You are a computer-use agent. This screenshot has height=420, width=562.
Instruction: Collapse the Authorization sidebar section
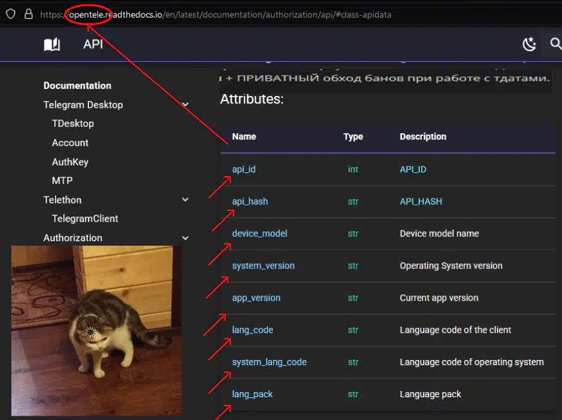pos(185,238)
